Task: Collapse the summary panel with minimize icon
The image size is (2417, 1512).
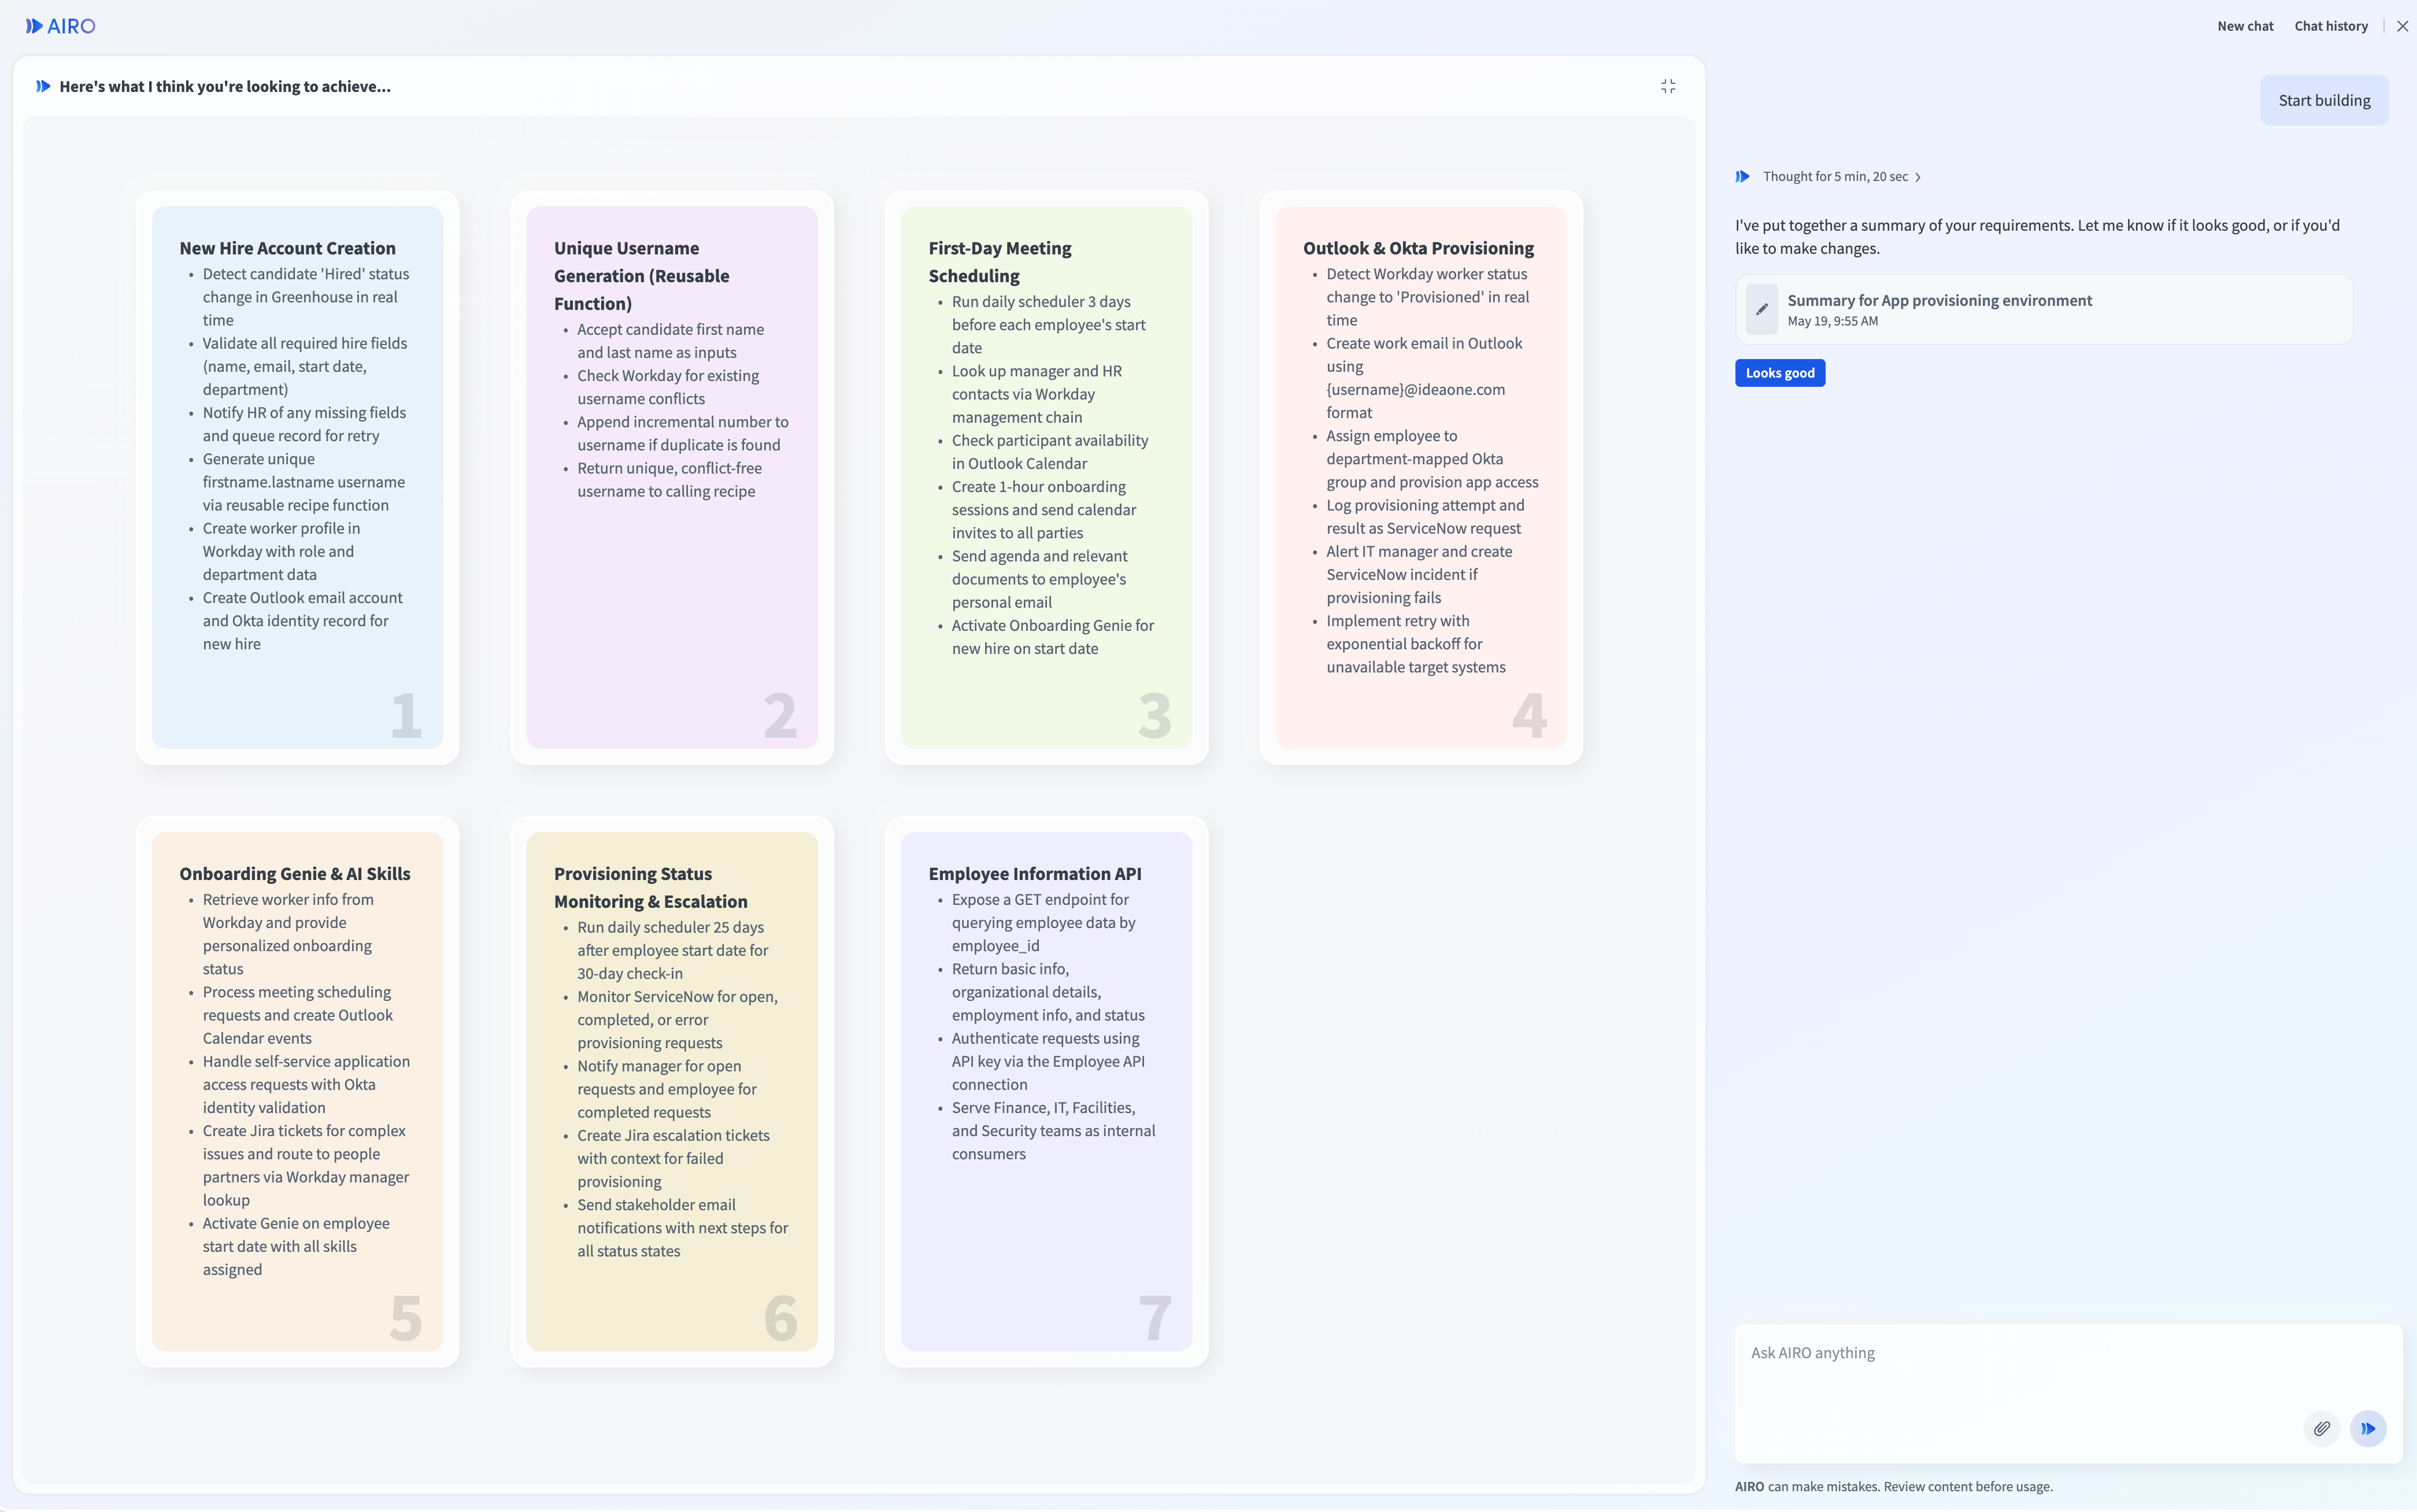Action: (x=1667, y=87)
